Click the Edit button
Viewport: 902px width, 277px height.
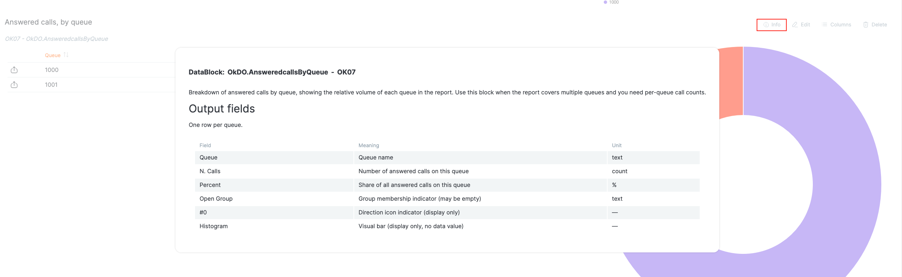[x=801, y=25]
